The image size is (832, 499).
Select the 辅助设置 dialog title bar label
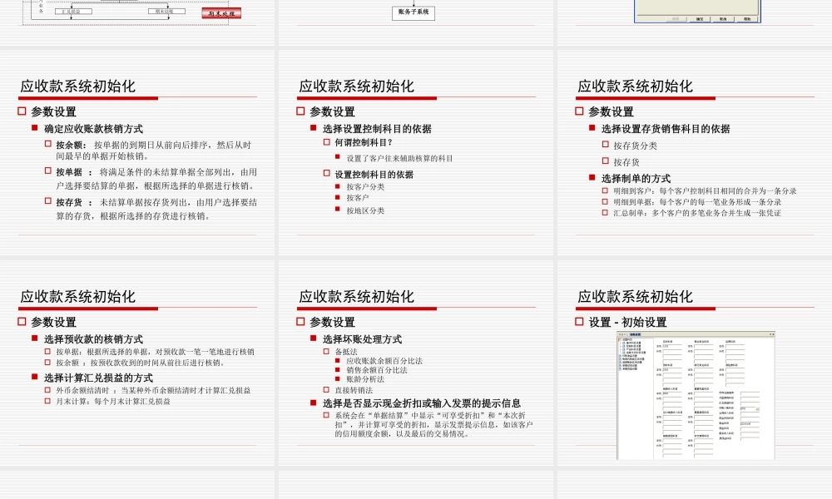[634, 334]
